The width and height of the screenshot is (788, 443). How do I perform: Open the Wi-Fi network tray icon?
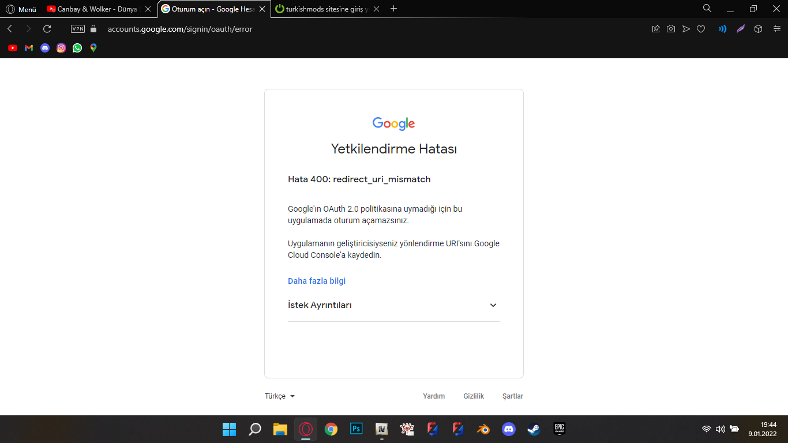pyautogui.click(x=707, y=429)
